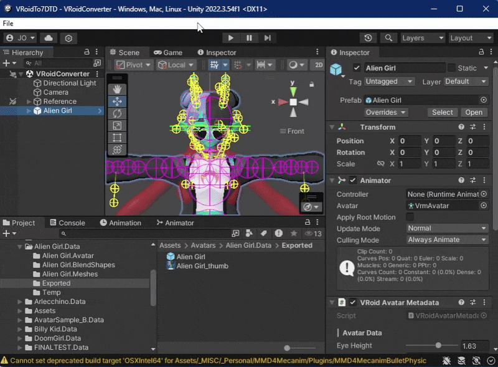The width and height of the screenshot is (498, 367).
Task: Enable Apply Root Motion checkbox
Action: coord(410,217)
